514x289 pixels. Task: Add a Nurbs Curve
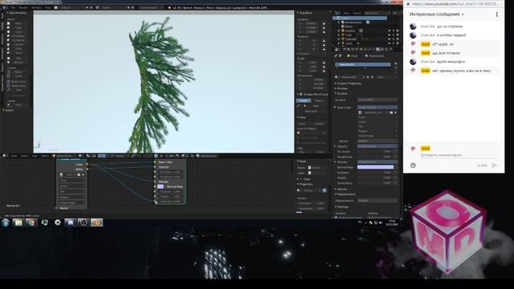[x=18, y=82]
